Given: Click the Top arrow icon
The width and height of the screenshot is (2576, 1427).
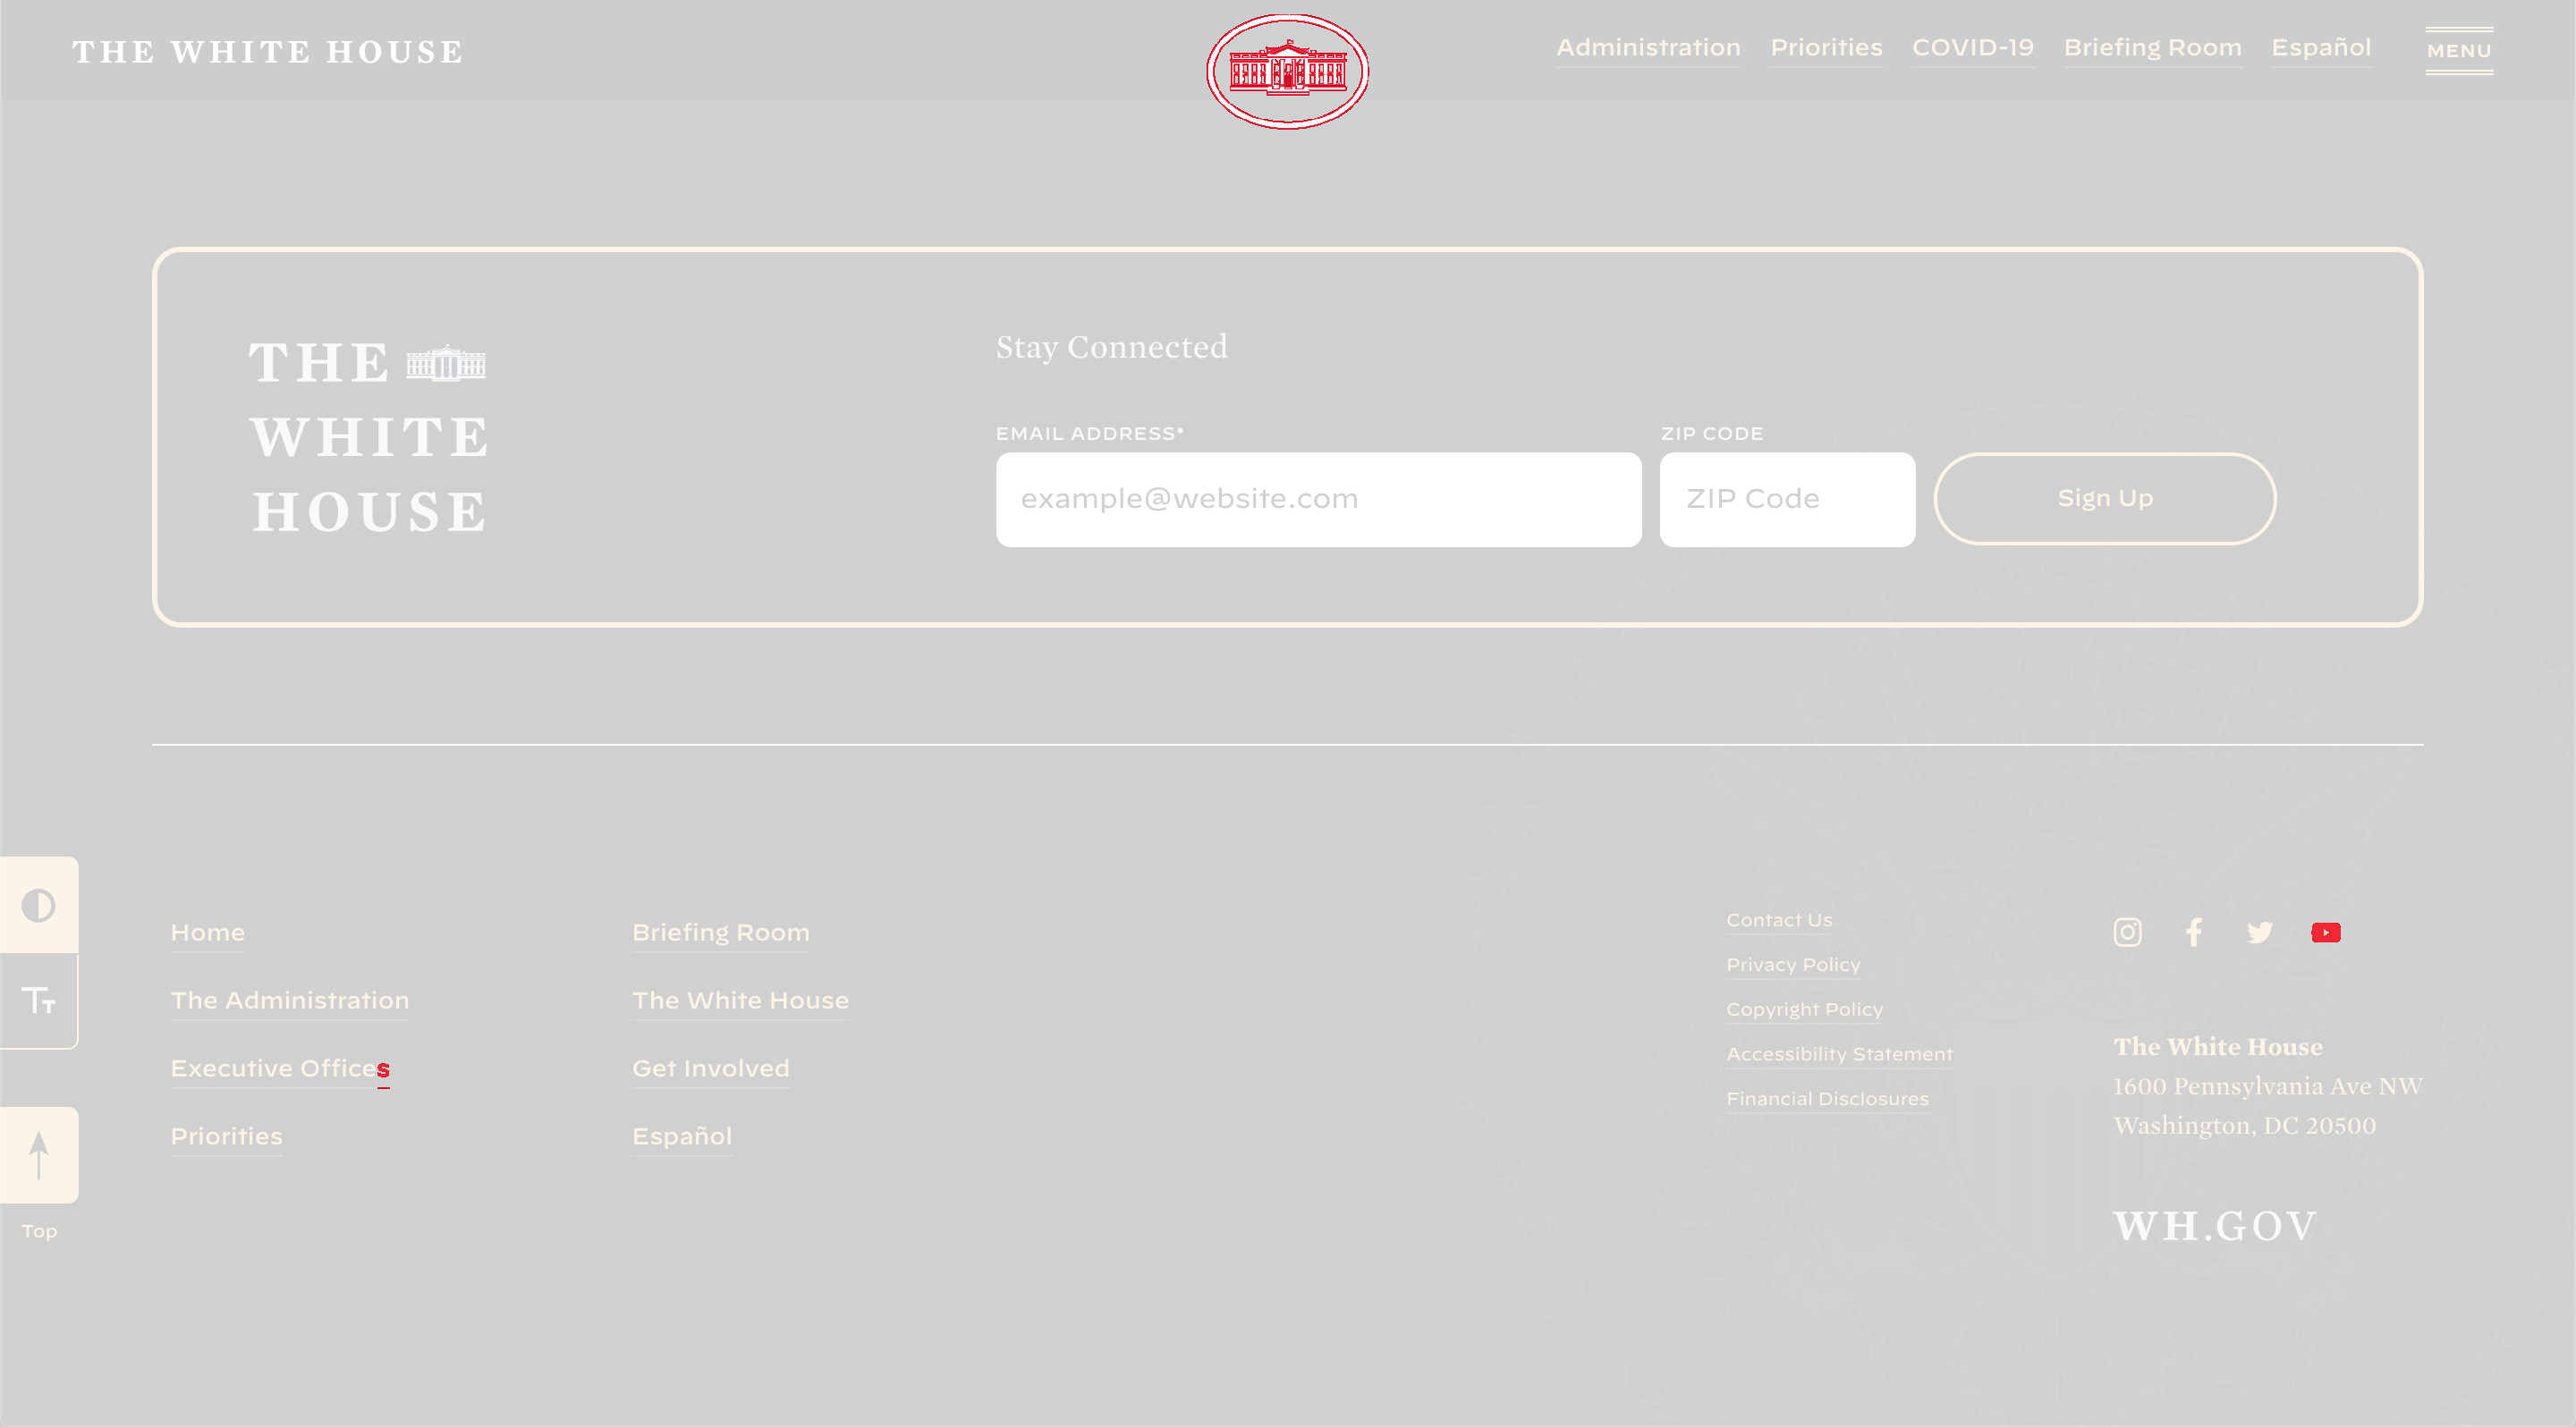Looking at the screenshot, I should (x=39, y=1155).
